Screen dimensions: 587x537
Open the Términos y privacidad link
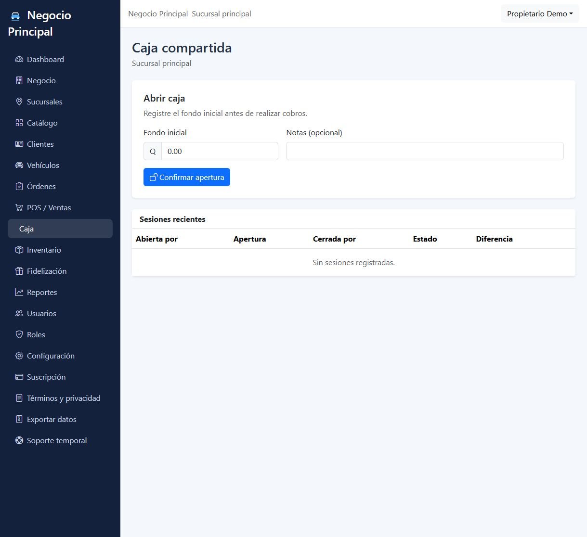pyautogui.click(x=60, y=398)
